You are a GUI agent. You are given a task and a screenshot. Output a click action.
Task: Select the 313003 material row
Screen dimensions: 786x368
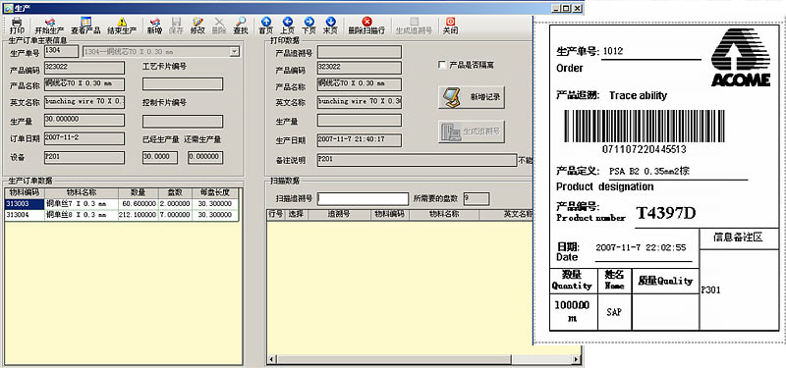point(121,204)
